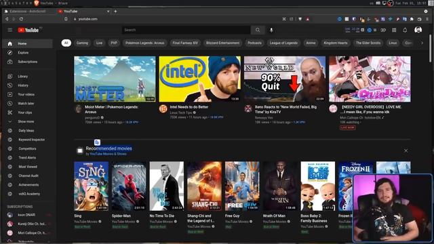Open Subscriptions in sidebar

27,62
